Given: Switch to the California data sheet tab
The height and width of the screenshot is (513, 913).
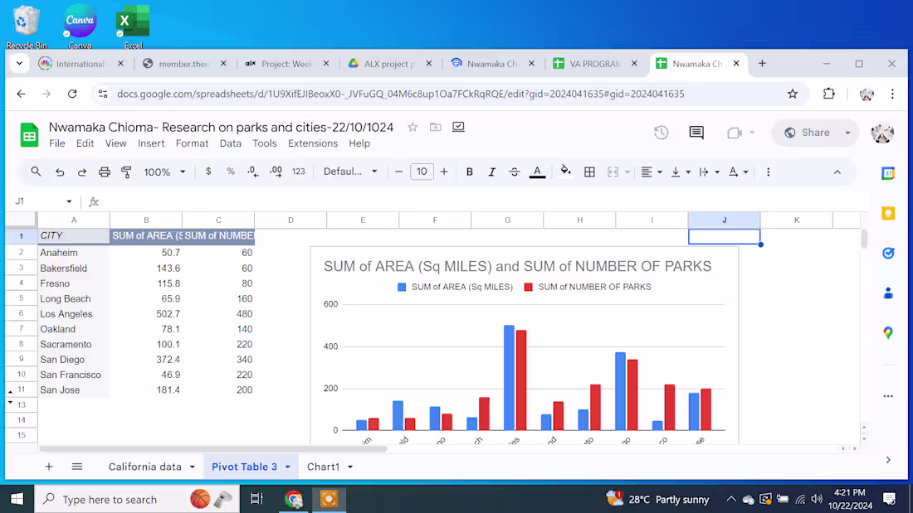Looking at the screenshot, I should coord(144,466).
